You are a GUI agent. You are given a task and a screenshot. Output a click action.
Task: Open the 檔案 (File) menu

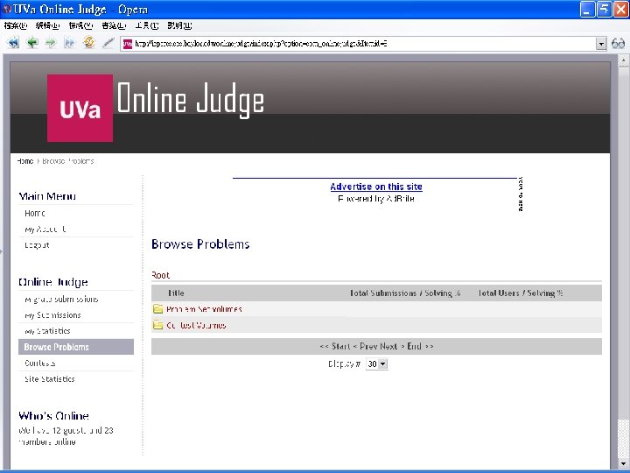point(15,25)
